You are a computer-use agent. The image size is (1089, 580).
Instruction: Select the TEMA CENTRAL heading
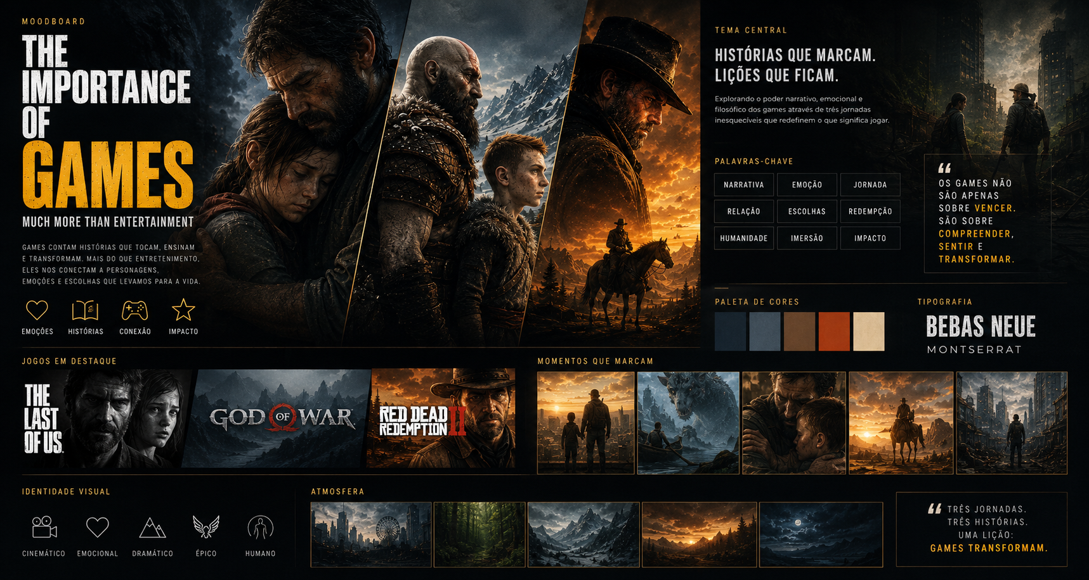751,30
